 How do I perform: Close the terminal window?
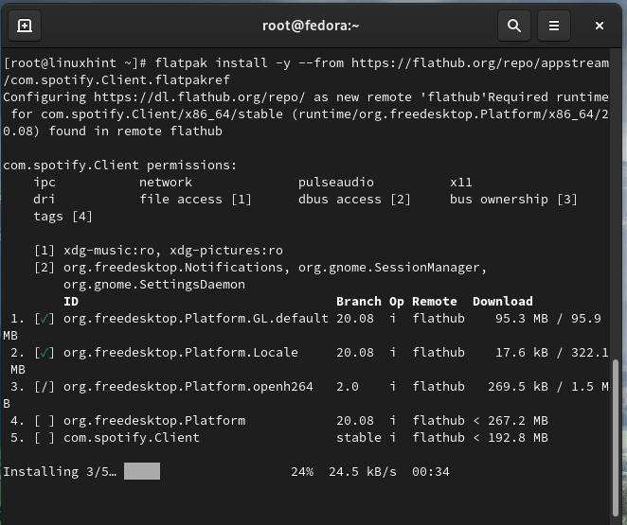point(600,26)
